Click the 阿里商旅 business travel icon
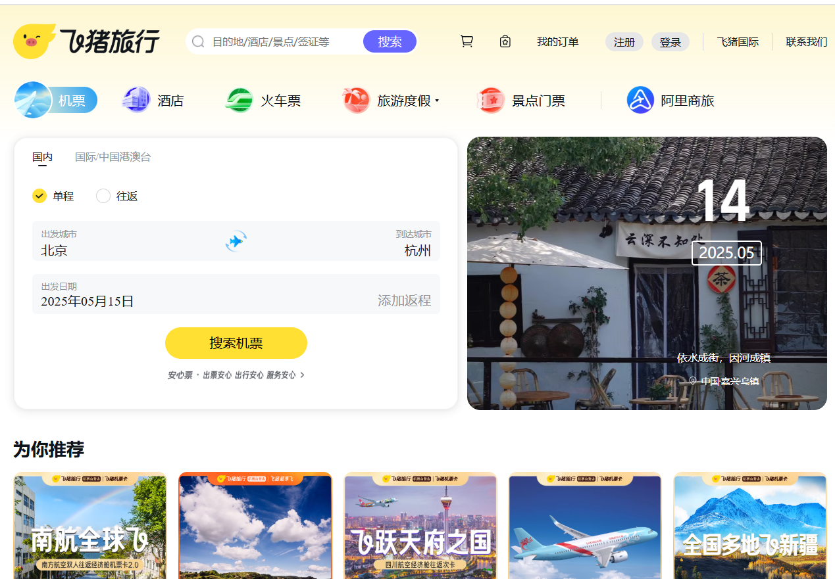Screen dimensions: 835x579 pos(640,101)
